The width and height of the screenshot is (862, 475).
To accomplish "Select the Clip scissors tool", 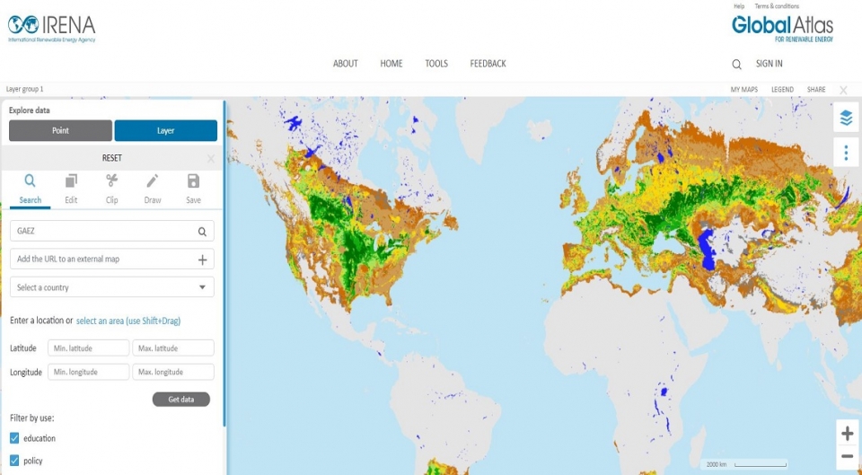I will coord(111,181).
